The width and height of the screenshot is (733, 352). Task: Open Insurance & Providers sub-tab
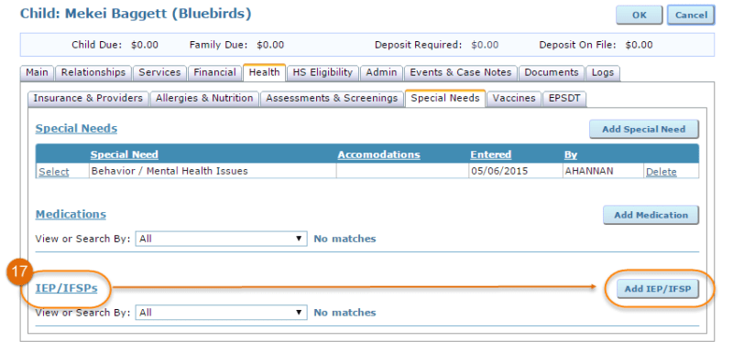click(88, 99)
